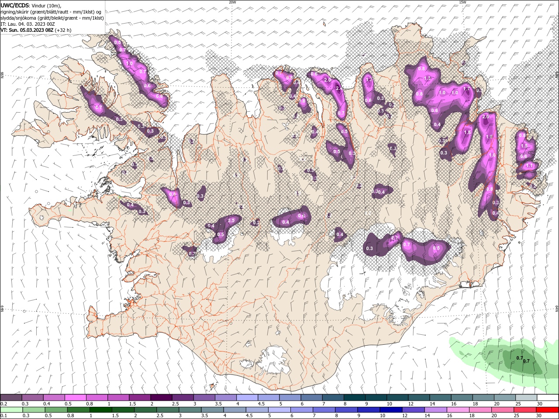The image size is (559, 419).
Task: Pick the white swatch ending the upper legend row
Action: (x=548, y=398)
